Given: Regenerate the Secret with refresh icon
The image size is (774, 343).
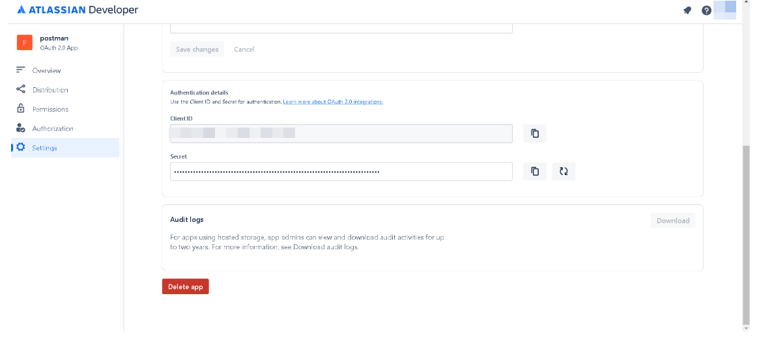Looking at the screenshot, I should click(564, 171).
